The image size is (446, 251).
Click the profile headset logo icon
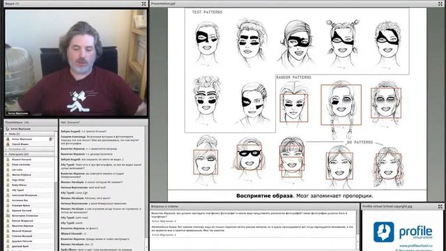(x=384, y=232)
